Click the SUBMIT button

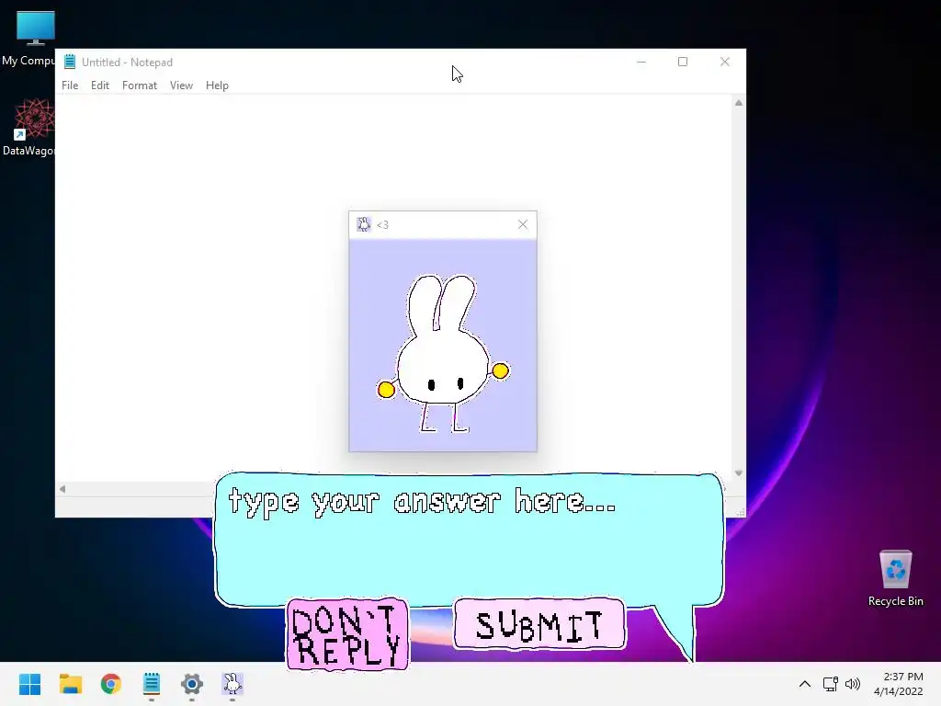pos(539,624)
